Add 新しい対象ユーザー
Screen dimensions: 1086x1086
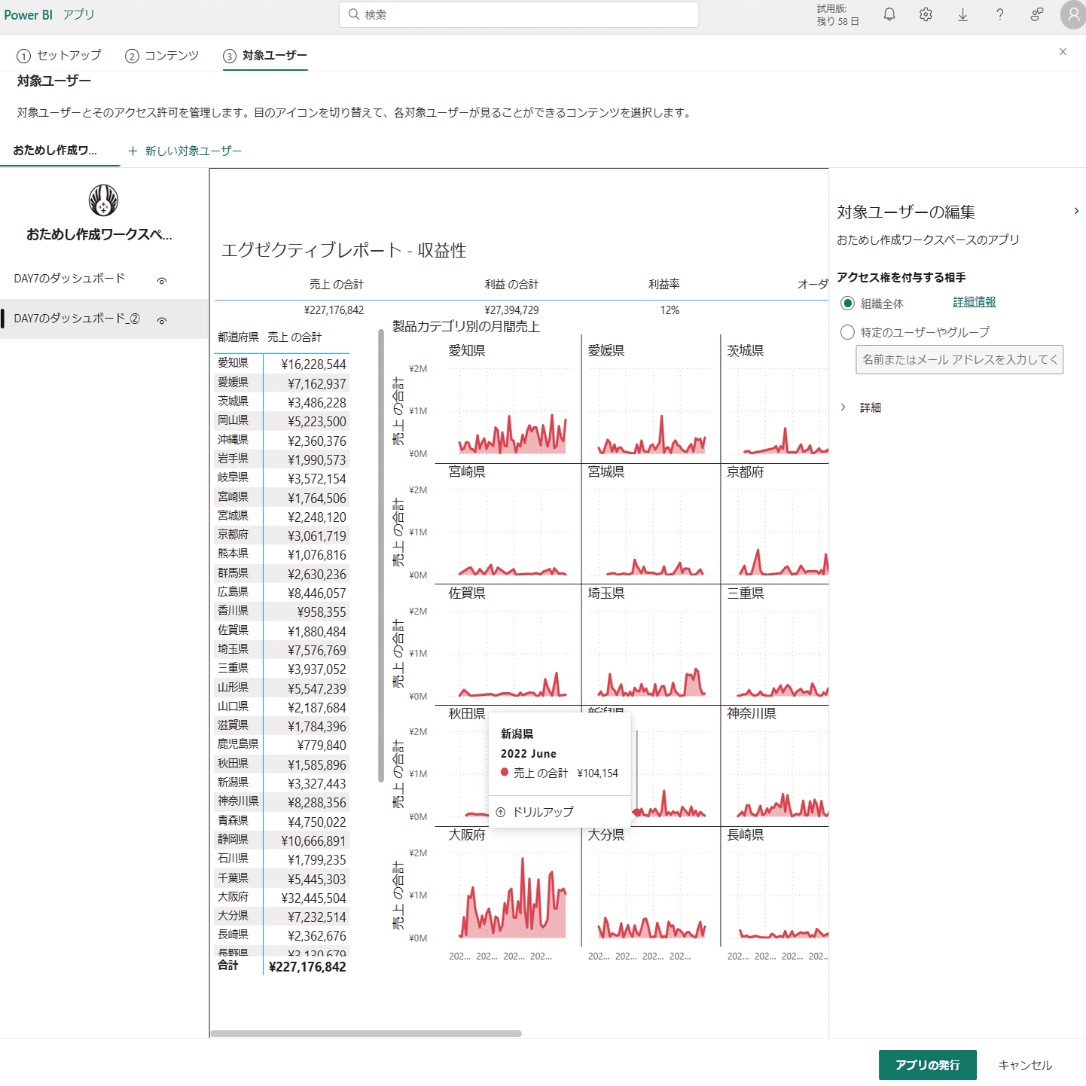(x=185, y=151)
